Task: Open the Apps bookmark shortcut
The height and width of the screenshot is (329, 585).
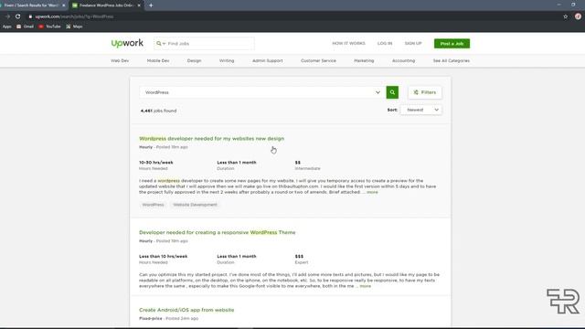Action: point(6,27)
